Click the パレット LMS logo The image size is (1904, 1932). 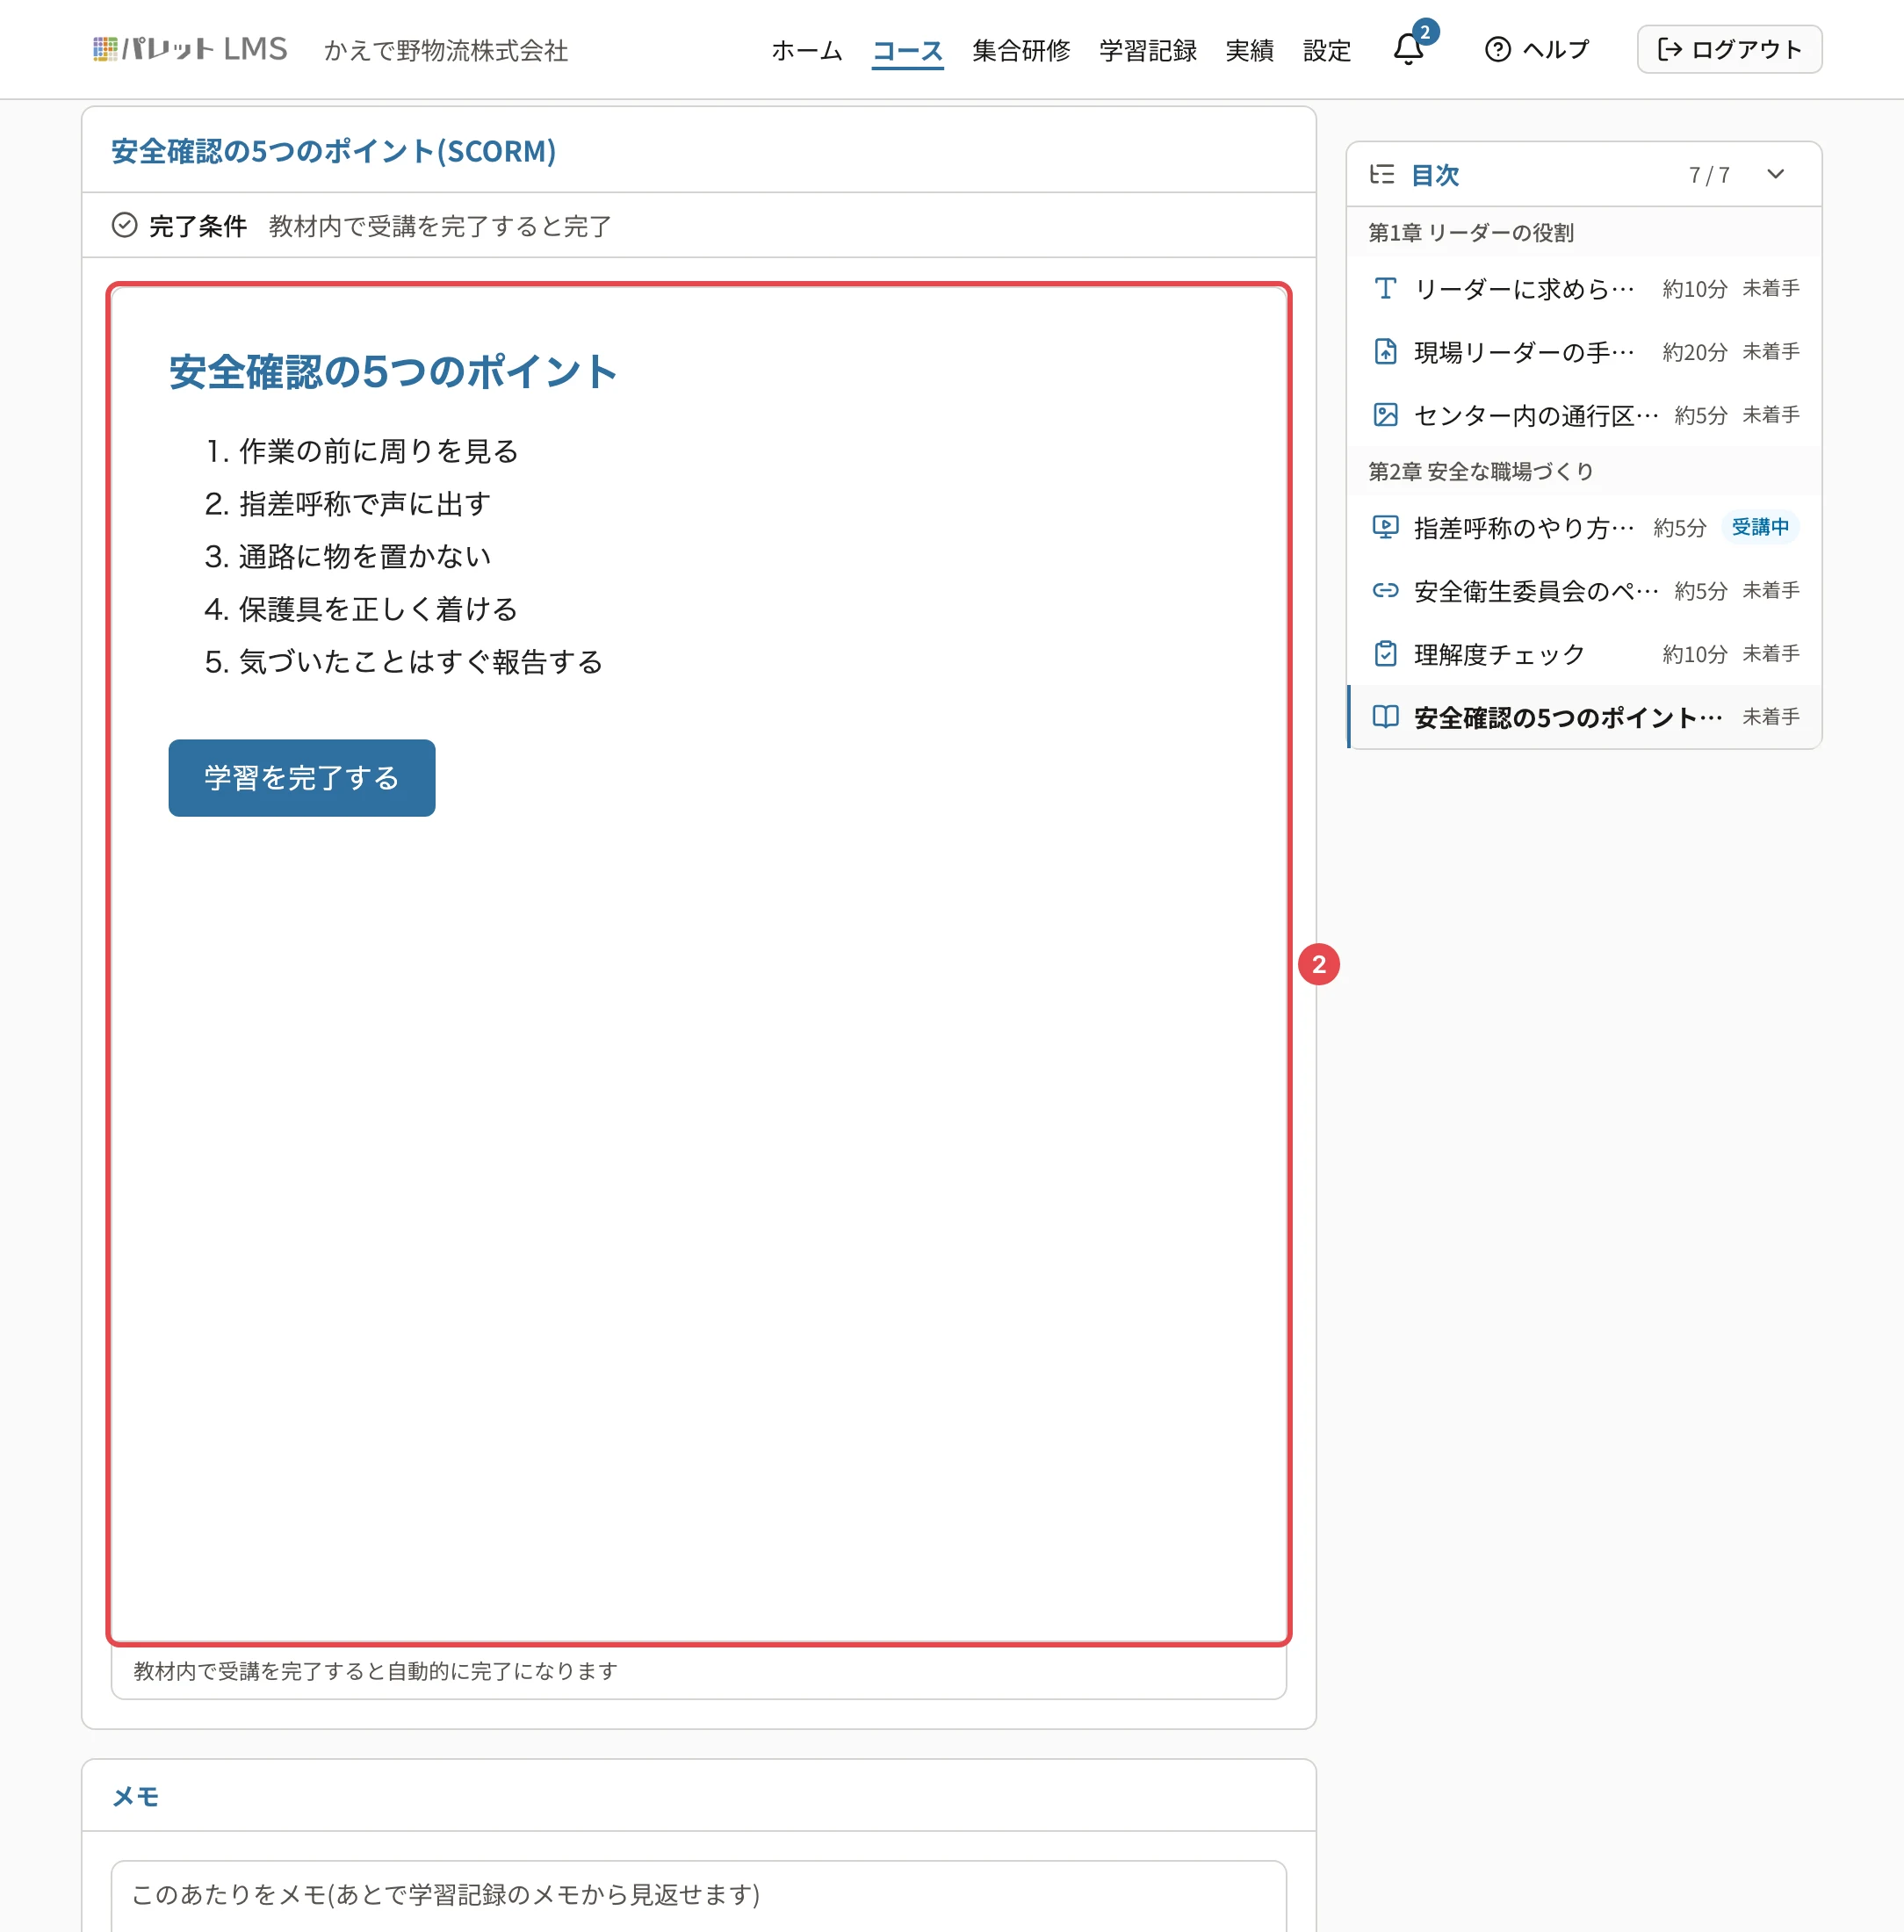(190, 49)
